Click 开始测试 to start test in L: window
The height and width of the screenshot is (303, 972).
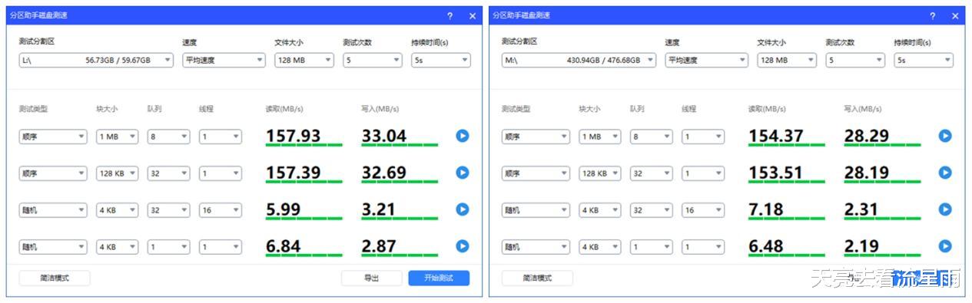439,278
